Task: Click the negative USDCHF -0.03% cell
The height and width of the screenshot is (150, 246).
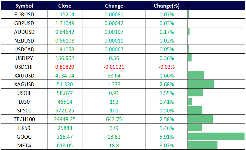Action: [167, 67]
